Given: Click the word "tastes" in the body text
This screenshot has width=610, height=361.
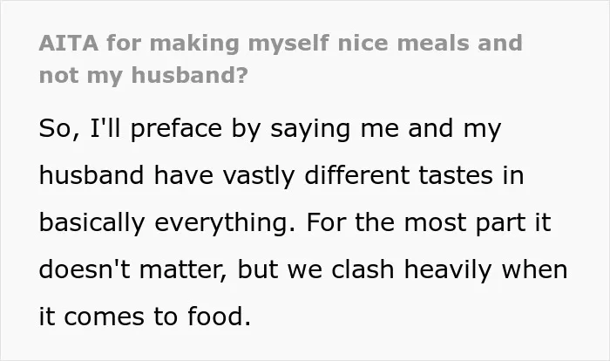Looking at the screenshot, I should pyautogui.click(x=456, y=175).
